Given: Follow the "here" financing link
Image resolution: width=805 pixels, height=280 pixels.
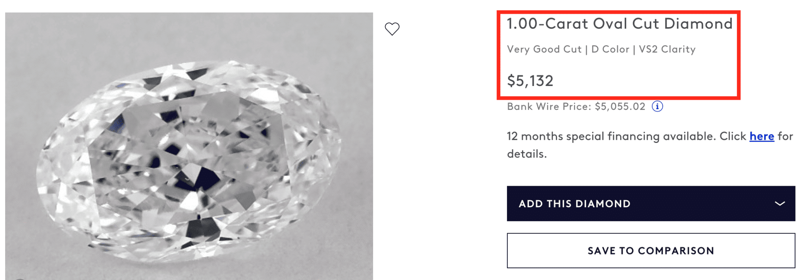Looking at the screenshot, I should click(761, 136).
